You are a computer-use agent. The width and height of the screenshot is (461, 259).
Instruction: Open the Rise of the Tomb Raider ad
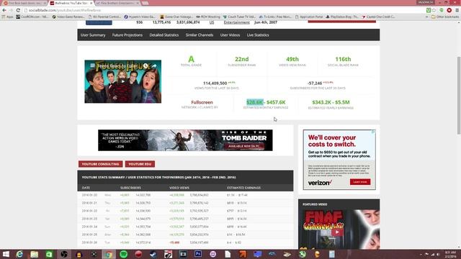point(185,140)
